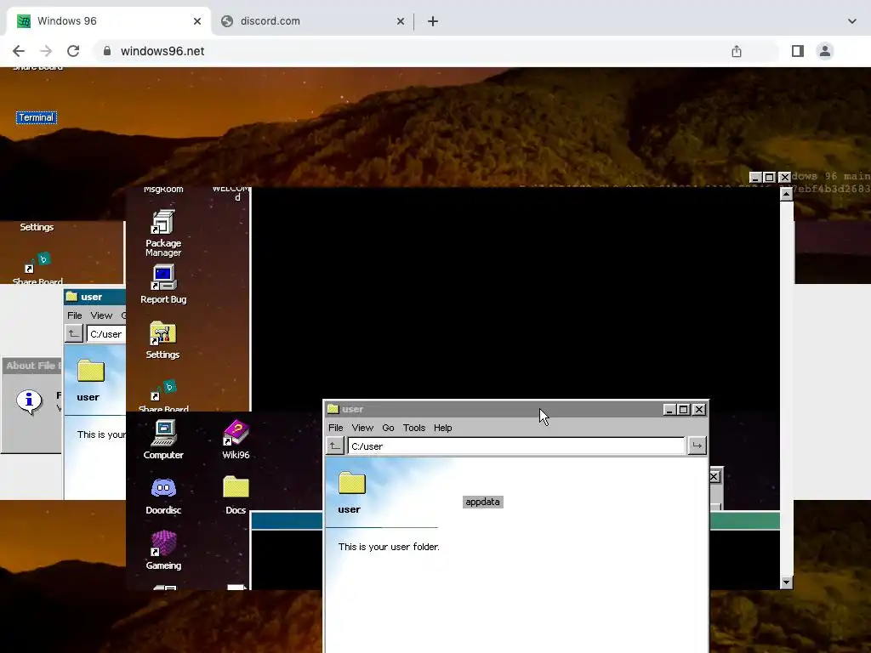Open the Computer desktop icon
This screenshot has height=653, width=871.
pos(163,440)
